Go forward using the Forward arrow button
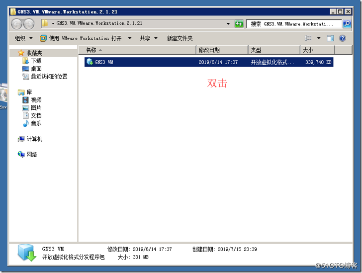This screenshot has width=362, height=273. (x=29, y=24)
